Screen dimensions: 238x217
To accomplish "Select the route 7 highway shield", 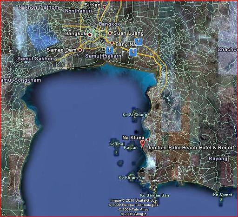I will pyautogui.click(x=139, y=41).
